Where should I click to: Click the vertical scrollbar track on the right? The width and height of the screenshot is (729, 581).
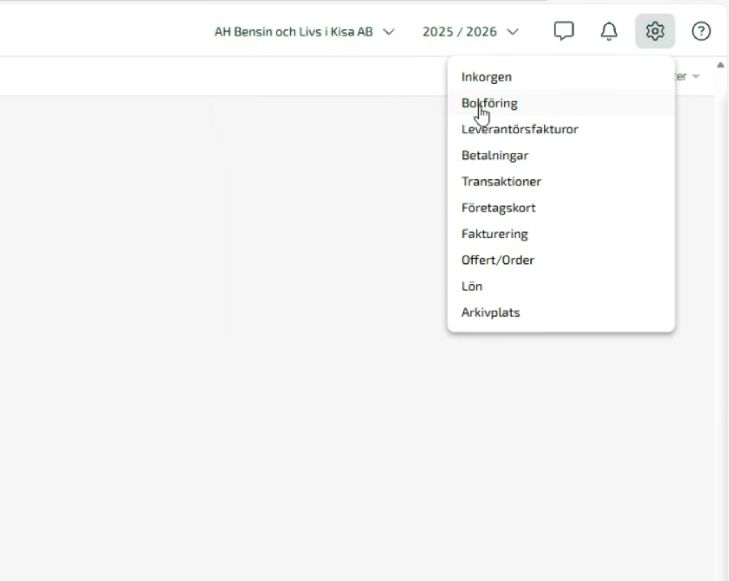pos(720,323)
